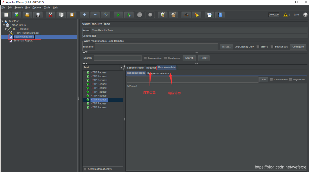Open the Help menu
The width and height of the screenshot is (309, 172).
[x=55, y=7]
